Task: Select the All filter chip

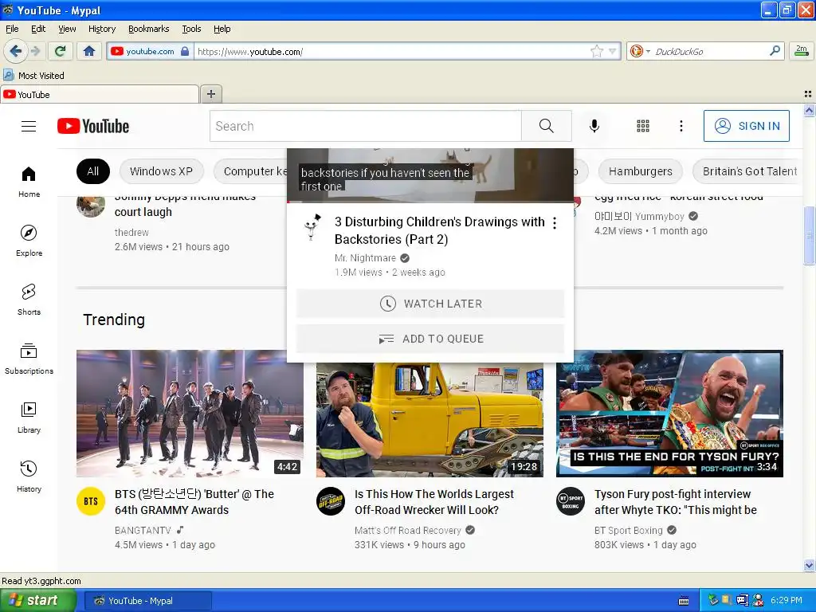Action: (x=93, y=171)
